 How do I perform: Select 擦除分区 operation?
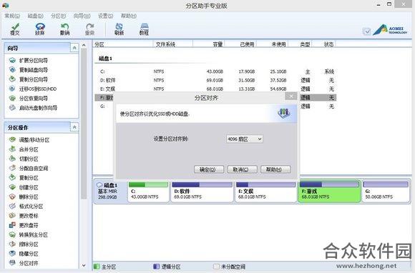(24, 244)
